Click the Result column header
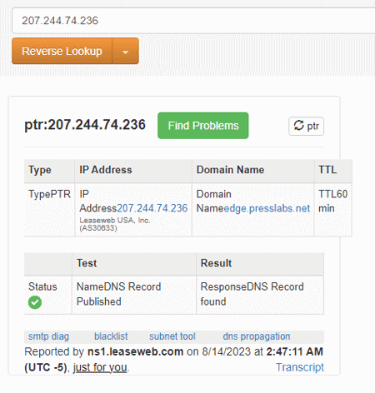 (x=260, y=264)
